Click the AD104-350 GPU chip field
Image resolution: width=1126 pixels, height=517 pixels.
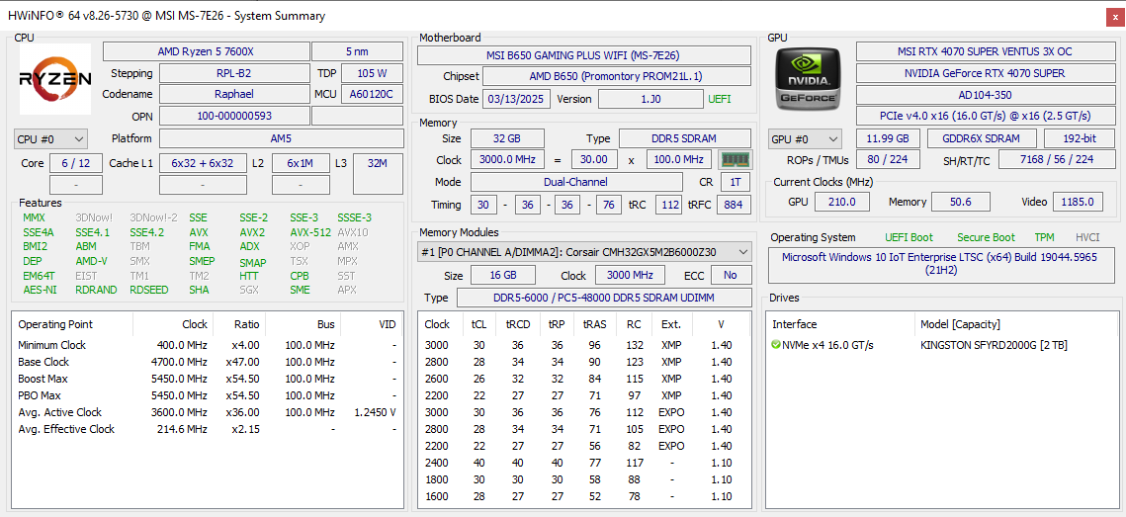pyautogui.click(x=986, y=95)
